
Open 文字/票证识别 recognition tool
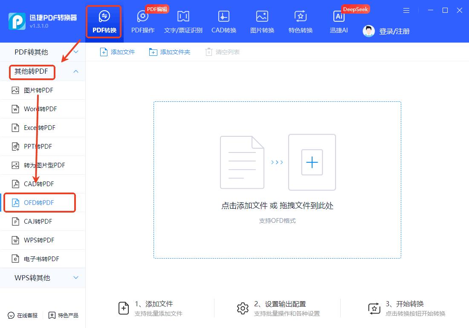pos(183,20)
